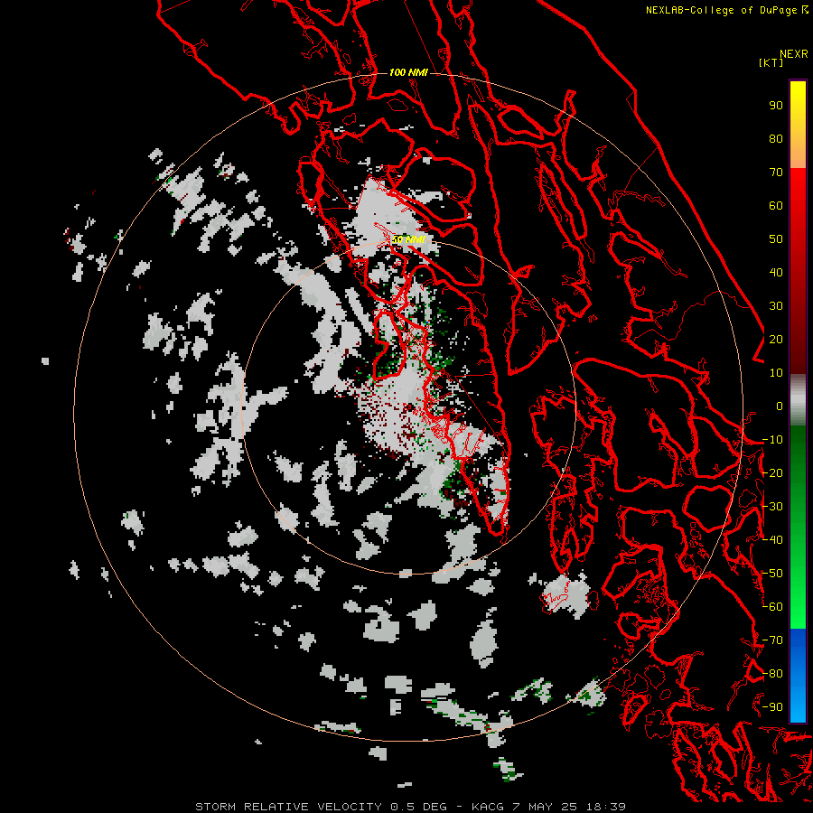813x813 pixels.
Task: Select the -20 value on velocity scale
Action: (772, 472)
